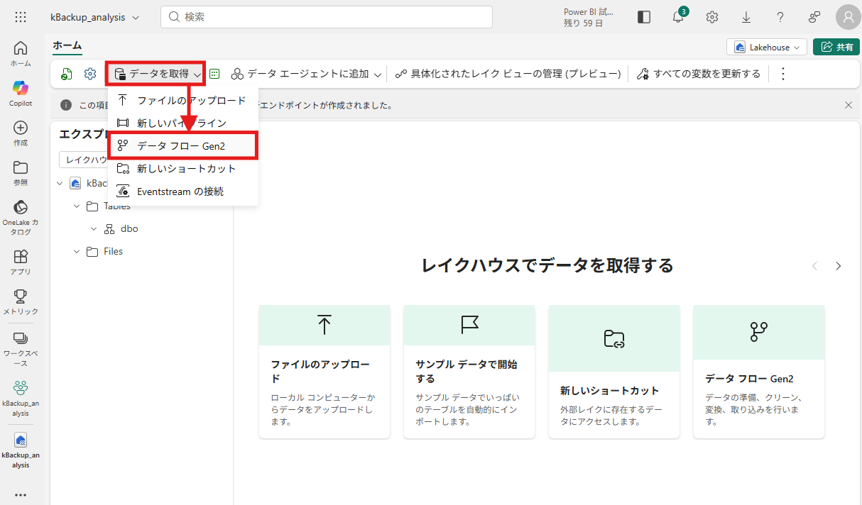Open Copilot from the left sidebar
The height and width of the screenshot is (505, 862).
tap(21, 93)
